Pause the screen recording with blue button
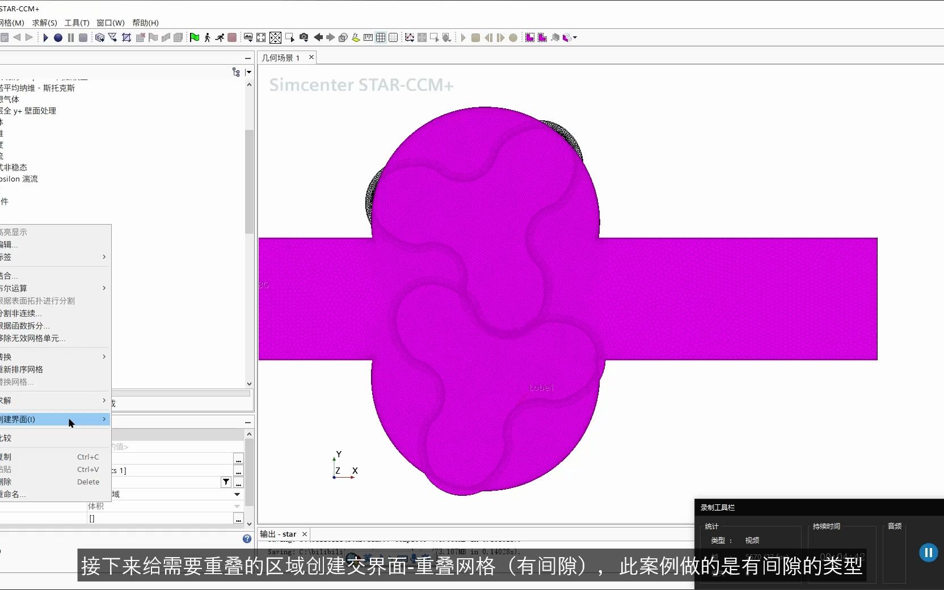Image resolution: width=944 pixels, height=590 pixels. click(929, 553)
